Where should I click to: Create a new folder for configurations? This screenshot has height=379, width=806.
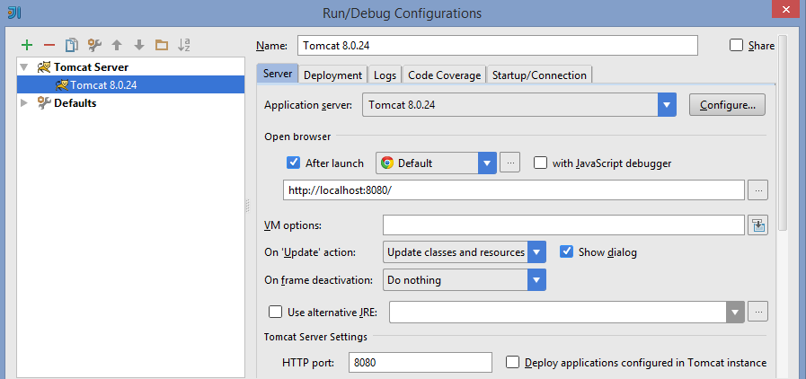pos(162,45)
